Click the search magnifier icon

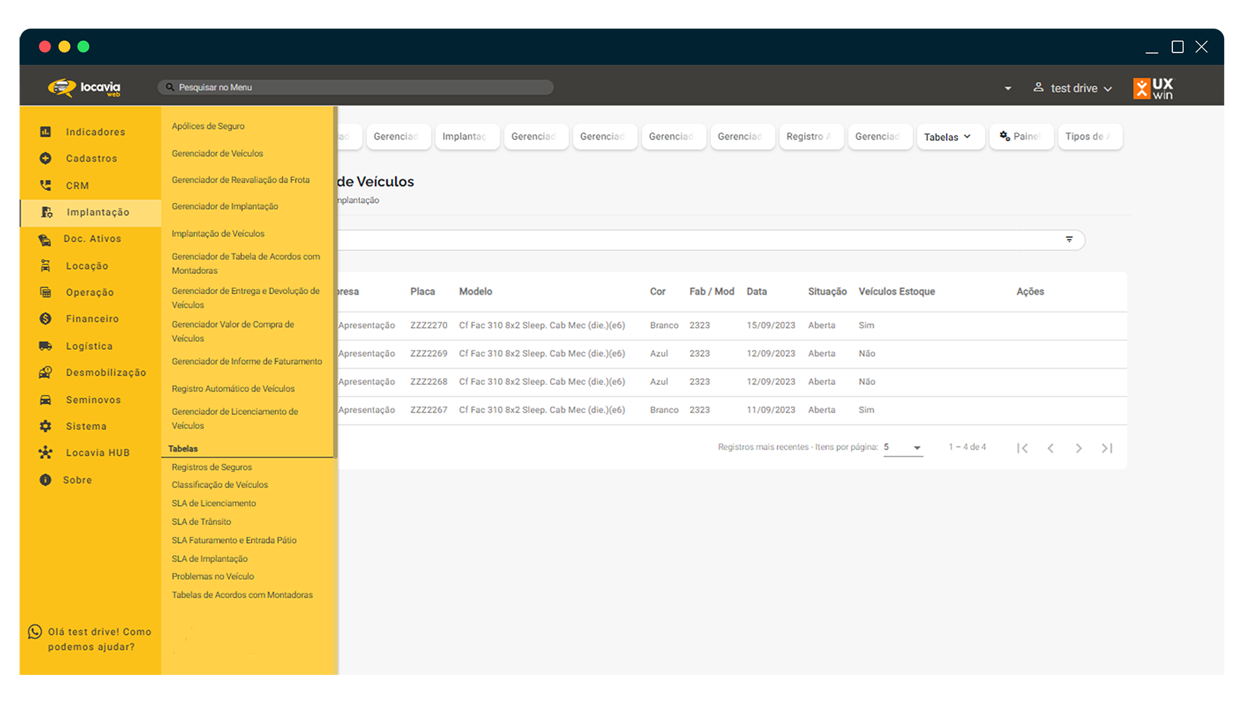(x=170, y=87)
